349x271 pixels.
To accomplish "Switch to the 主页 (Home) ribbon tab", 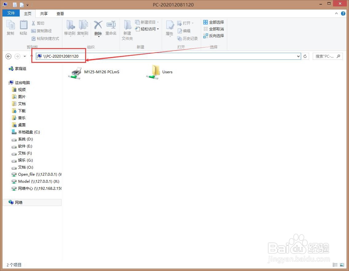I will [x=28, y=13].
